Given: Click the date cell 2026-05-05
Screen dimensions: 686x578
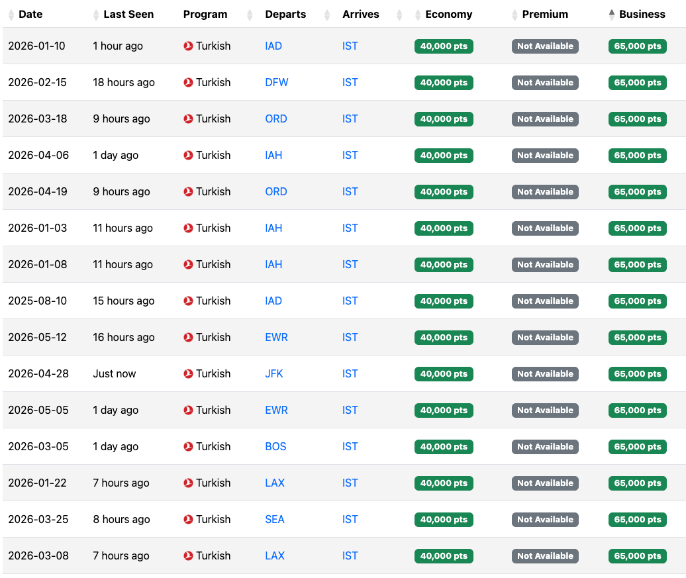Looking at the screenshot, I should [38, 410].
